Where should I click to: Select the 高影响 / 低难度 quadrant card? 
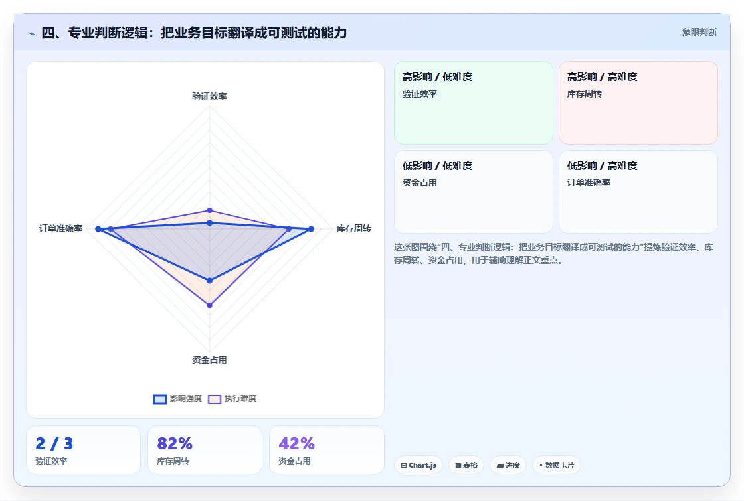click(474, 103)
